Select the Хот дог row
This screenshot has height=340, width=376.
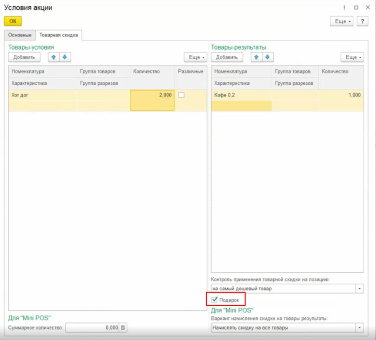(108, 100)
